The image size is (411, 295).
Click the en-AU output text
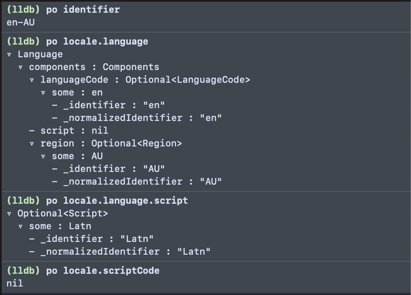21,22
